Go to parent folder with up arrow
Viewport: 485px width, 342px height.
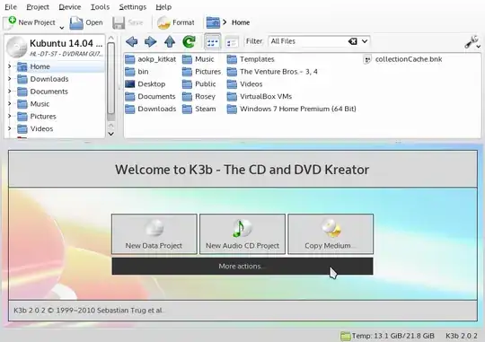[170, 41]
